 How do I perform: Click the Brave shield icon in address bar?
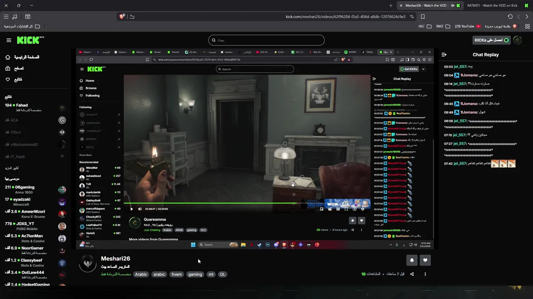point(122,17)
